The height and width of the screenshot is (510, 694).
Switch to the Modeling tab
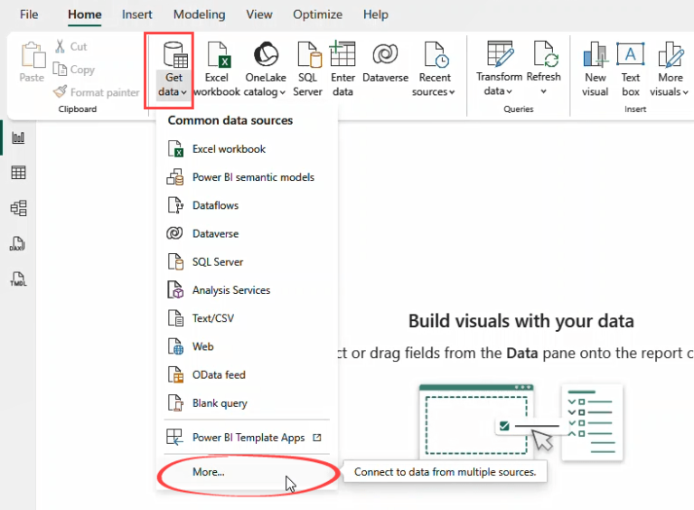(199, 14)
